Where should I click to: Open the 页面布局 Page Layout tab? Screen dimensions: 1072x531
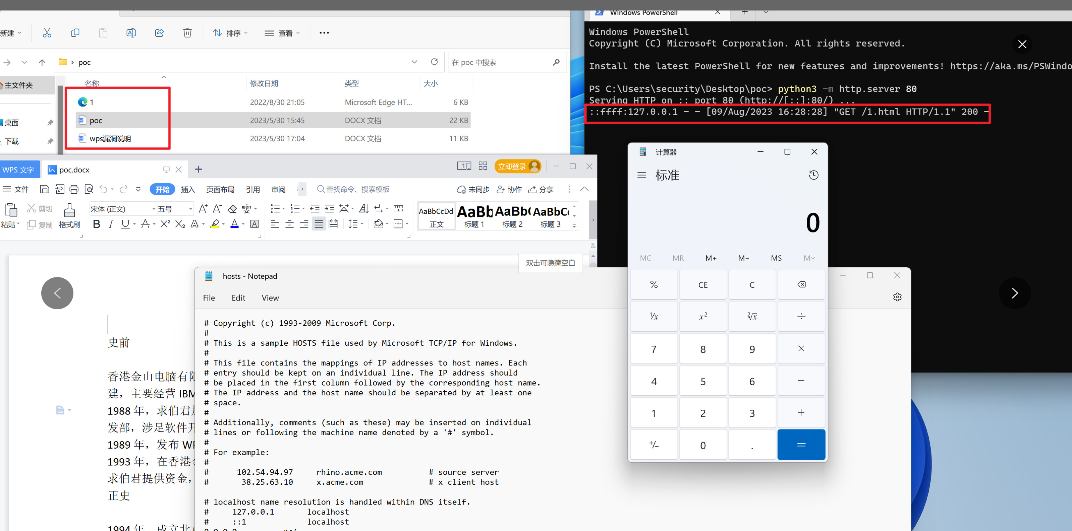click(220, 190)
